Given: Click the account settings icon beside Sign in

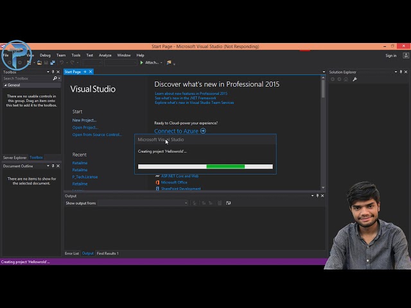Looking at the screenshot, I should coord(406,55).
